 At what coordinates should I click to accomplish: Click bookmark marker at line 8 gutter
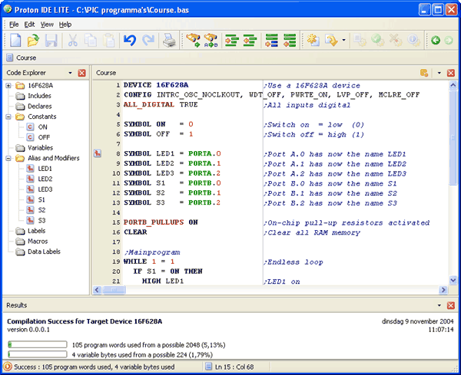pos(98,153)
